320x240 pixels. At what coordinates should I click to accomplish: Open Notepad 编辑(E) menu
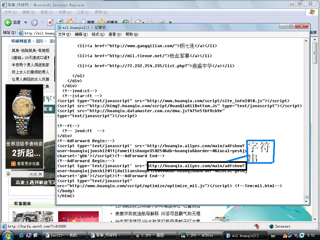pyautogui.click(x=81, y=34)
